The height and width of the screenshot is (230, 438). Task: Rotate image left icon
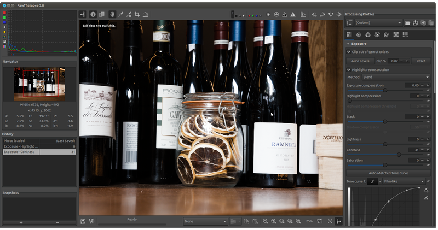[314, 15]
